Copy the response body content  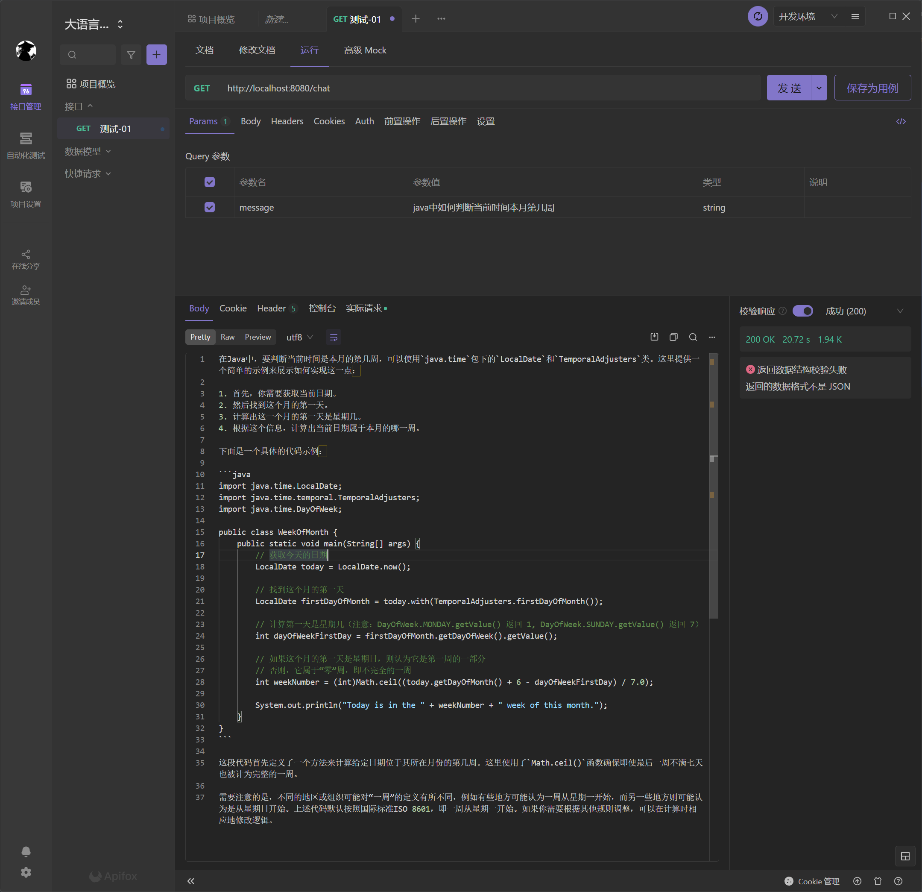(673, 337)
